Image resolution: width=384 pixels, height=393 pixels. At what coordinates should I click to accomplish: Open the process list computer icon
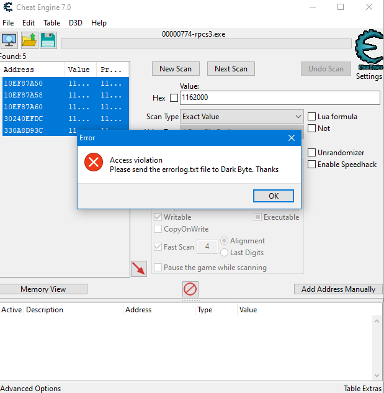tap(9, 40)
